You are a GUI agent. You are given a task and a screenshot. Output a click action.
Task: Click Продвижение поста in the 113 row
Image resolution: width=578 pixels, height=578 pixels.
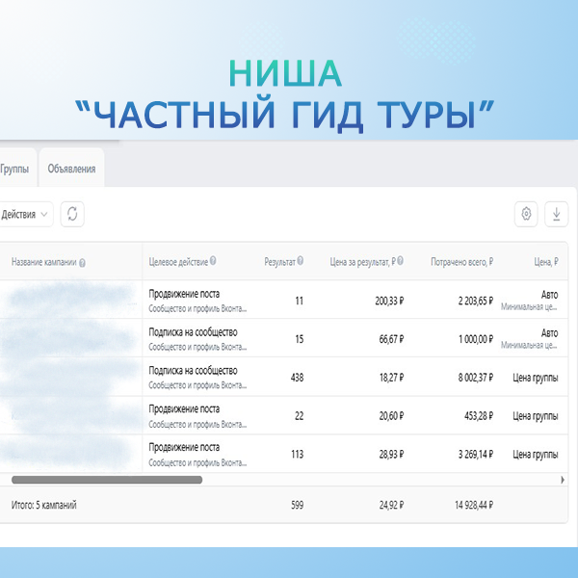(184, 447)
